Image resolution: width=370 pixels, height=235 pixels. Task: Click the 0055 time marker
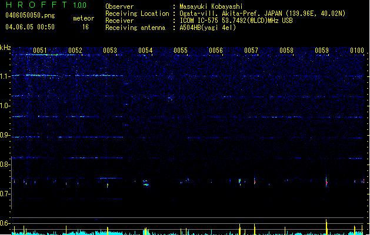click(x=181, y=50)
